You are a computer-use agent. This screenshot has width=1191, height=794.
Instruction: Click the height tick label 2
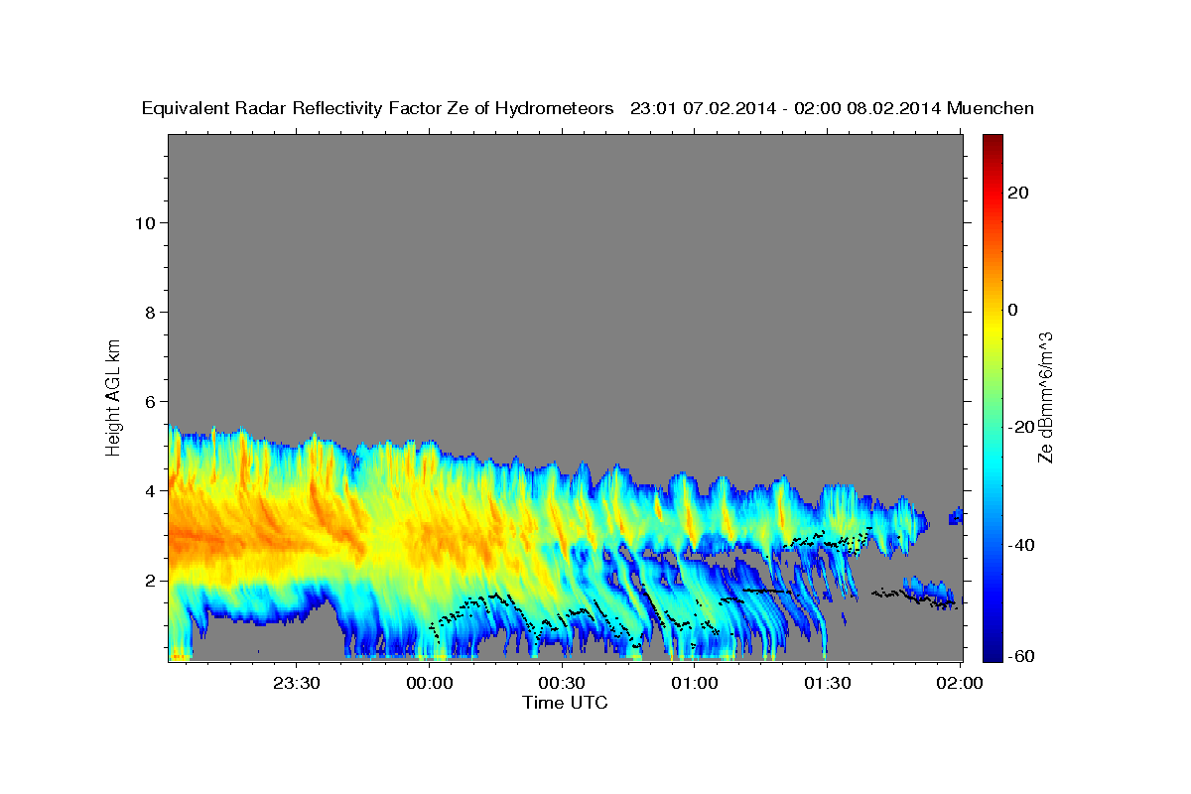(150, 580)
